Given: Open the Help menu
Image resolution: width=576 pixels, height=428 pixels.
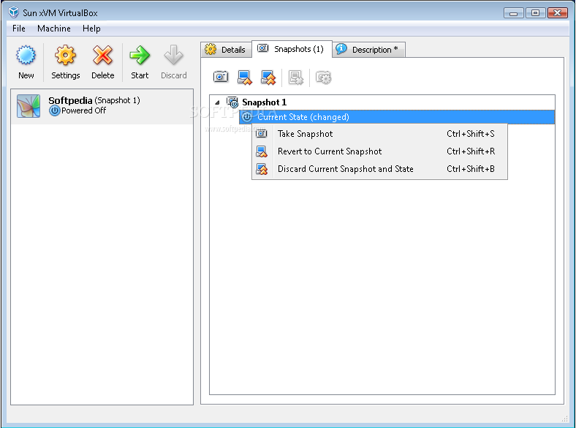Looking at the screenshot, I should 91,29.
